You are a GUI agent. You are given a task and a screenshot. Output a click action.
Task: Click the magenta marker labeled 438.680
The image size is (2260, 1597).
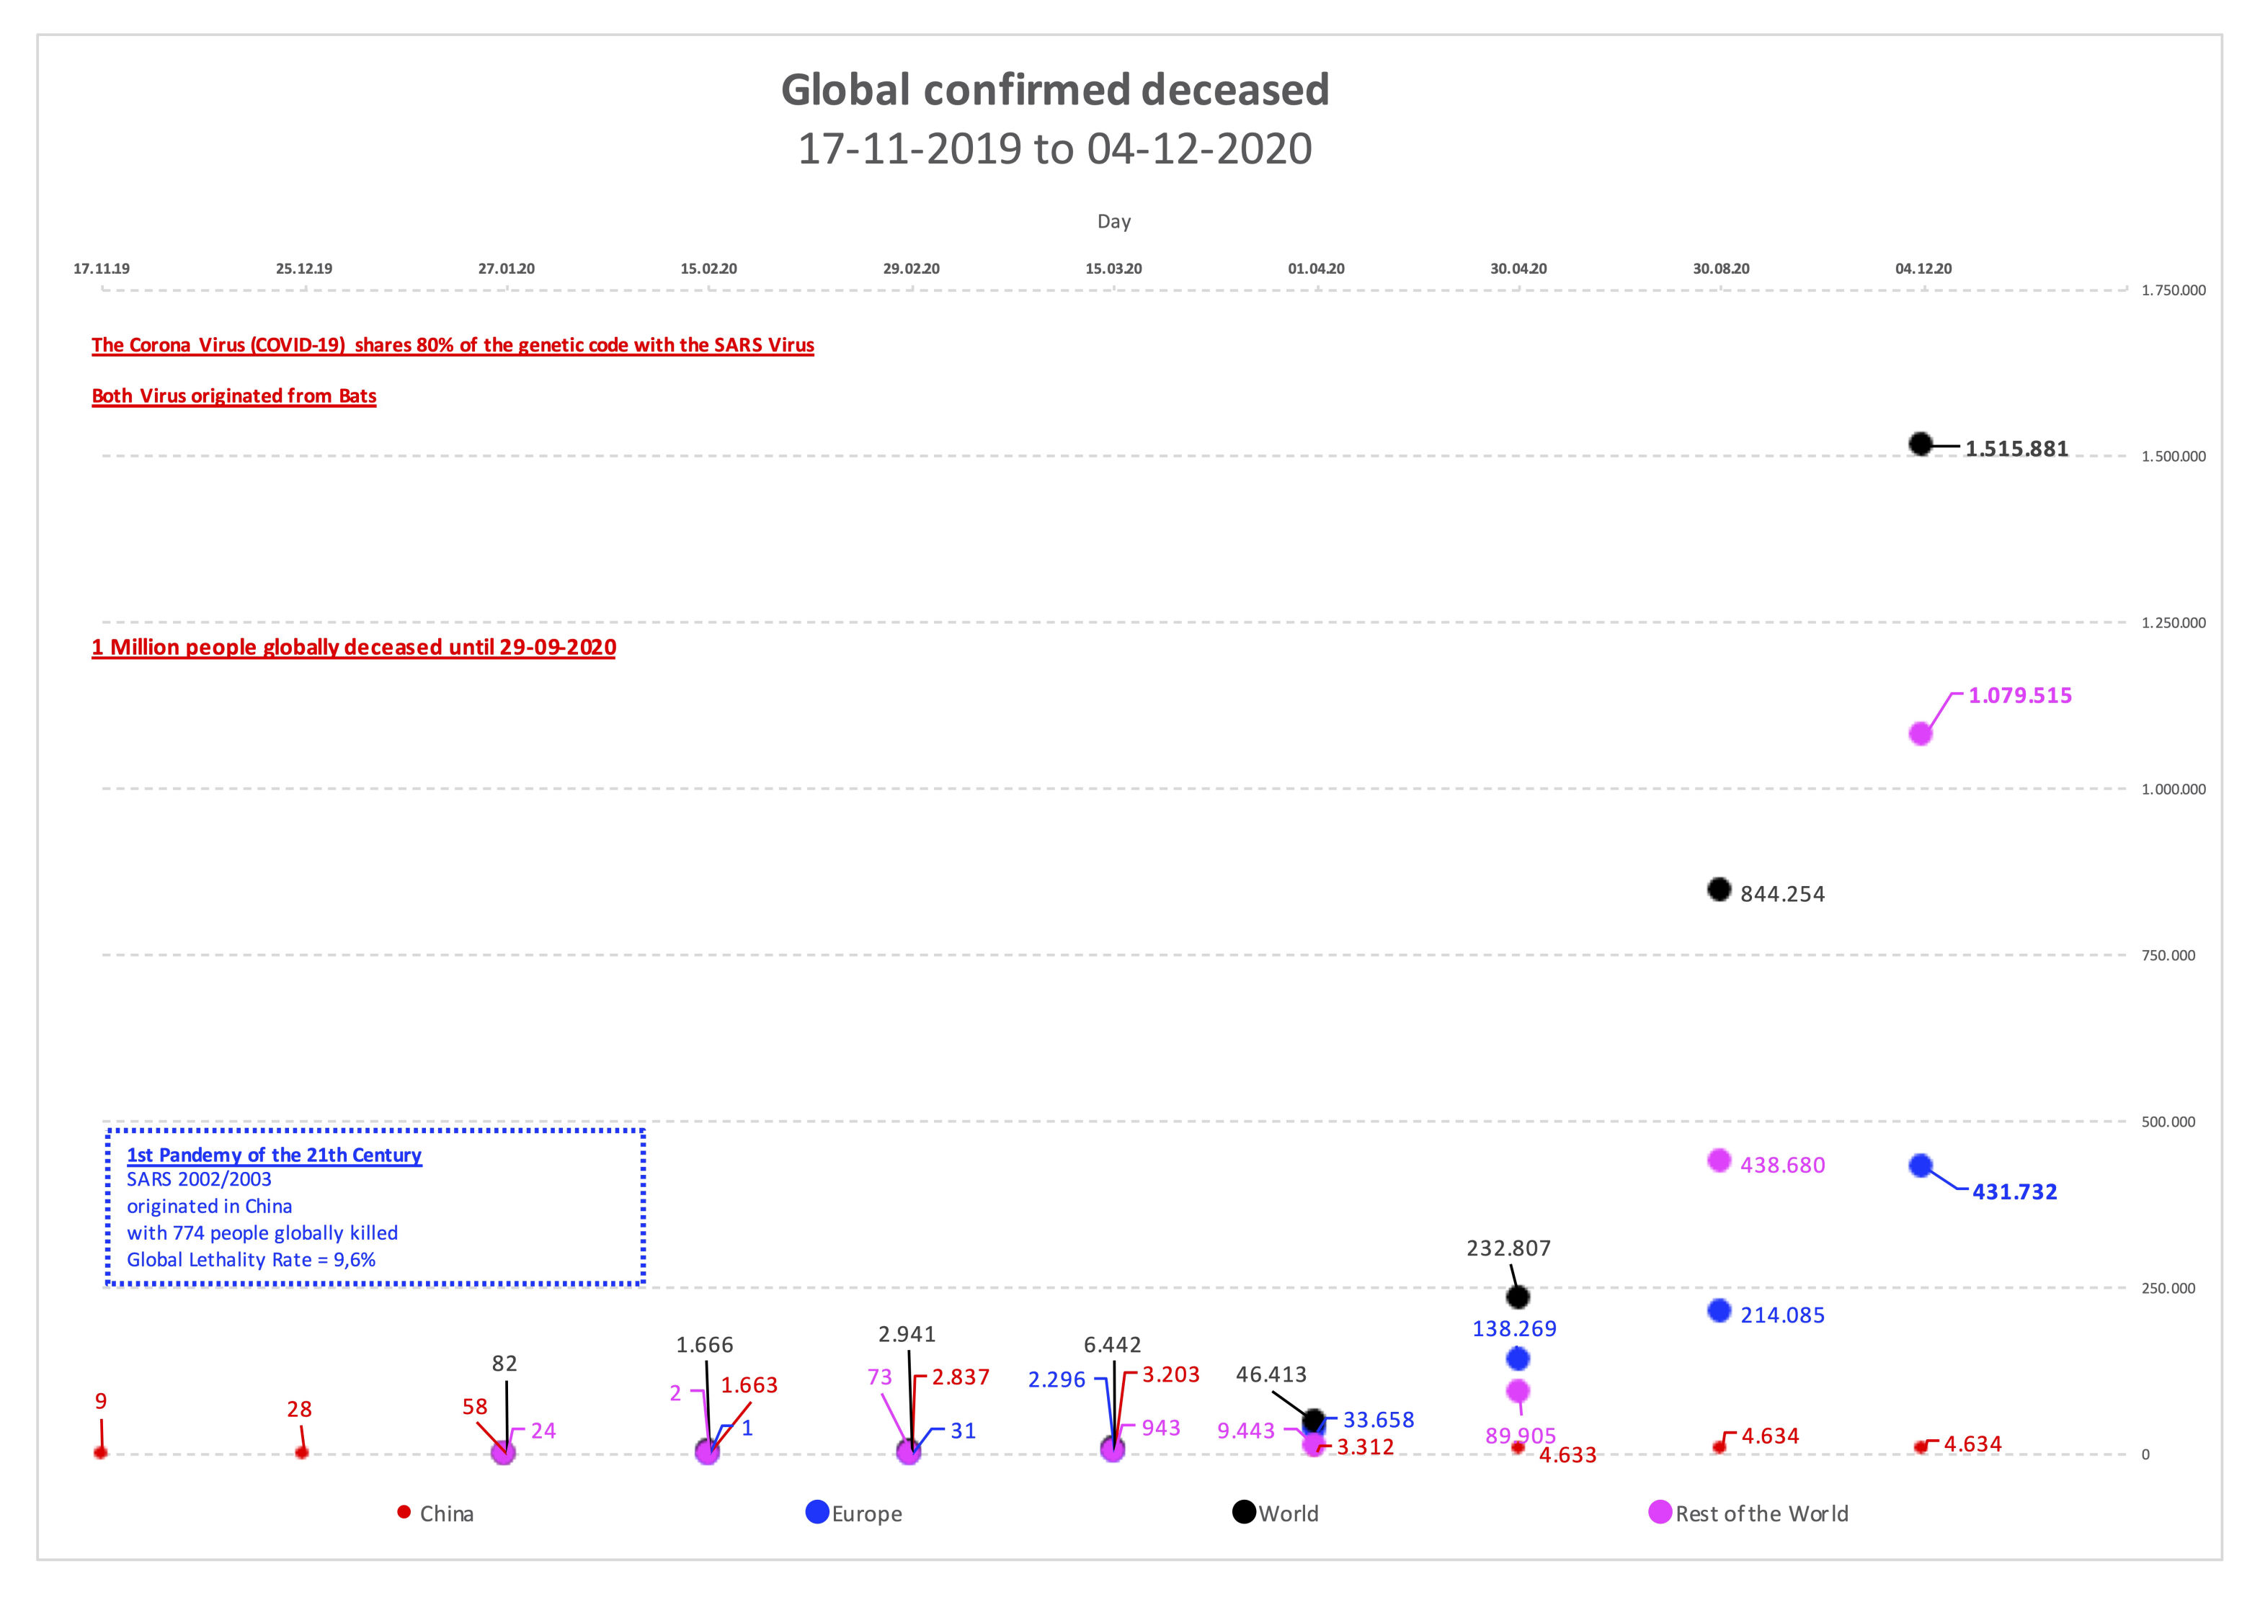tap(1719, 1160)
